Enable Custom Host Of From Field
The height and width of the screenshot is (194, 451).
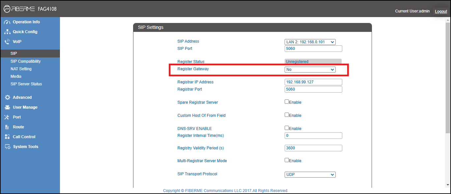[287, 115]
